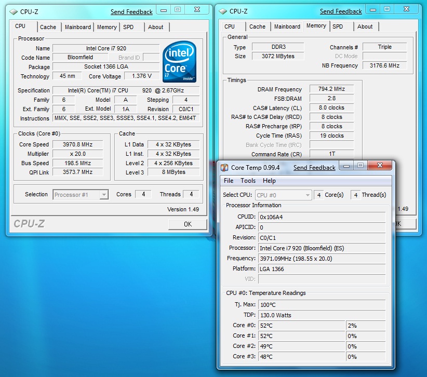Screen dimensions: 427x377
Task: Click the Command Rate value 1T
Action: [x=332, y=154]
